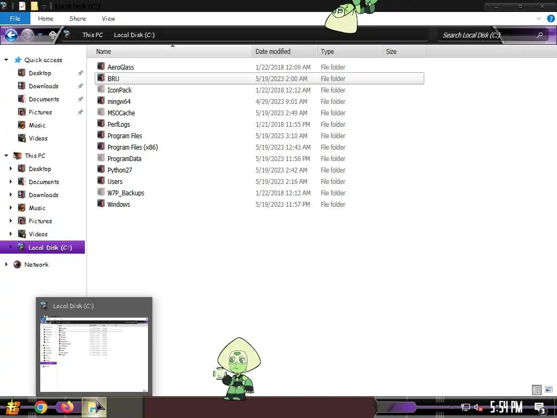Viewport: 557px width, 418px height.
Task: Open Downloads under Quick access
Action: tap(44, 86)
